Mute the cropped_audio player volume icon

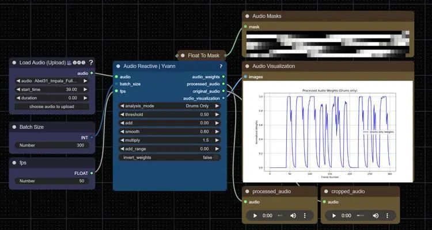(x=376, y=216)
